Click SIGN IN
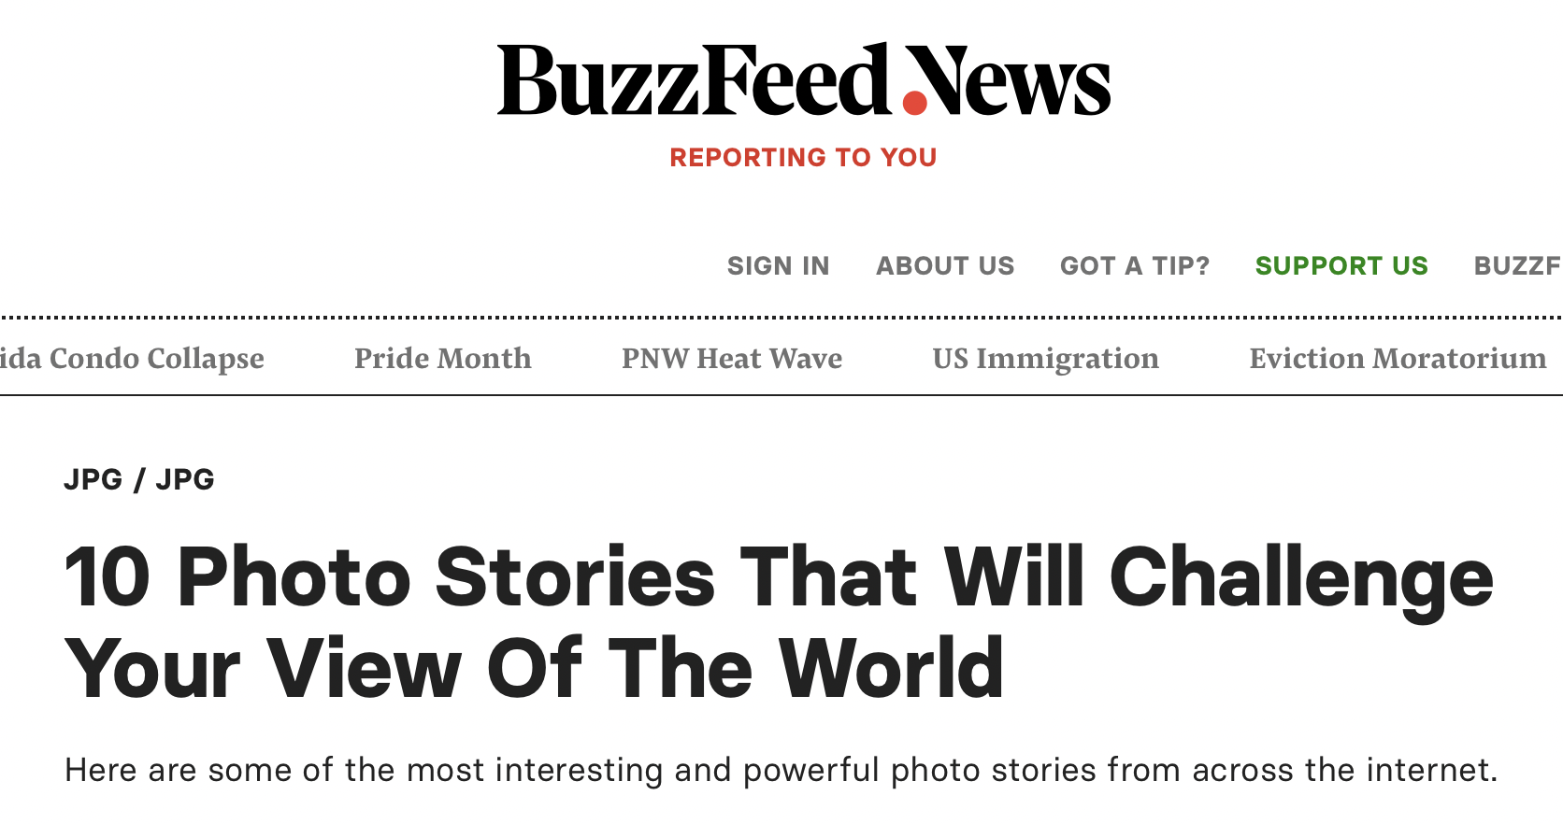 (778, 266)
